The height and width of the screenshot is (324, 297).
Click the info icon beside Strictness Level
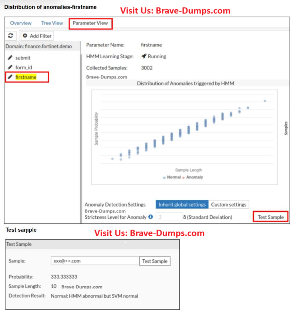pyautogui.click(x=151, y=217)
